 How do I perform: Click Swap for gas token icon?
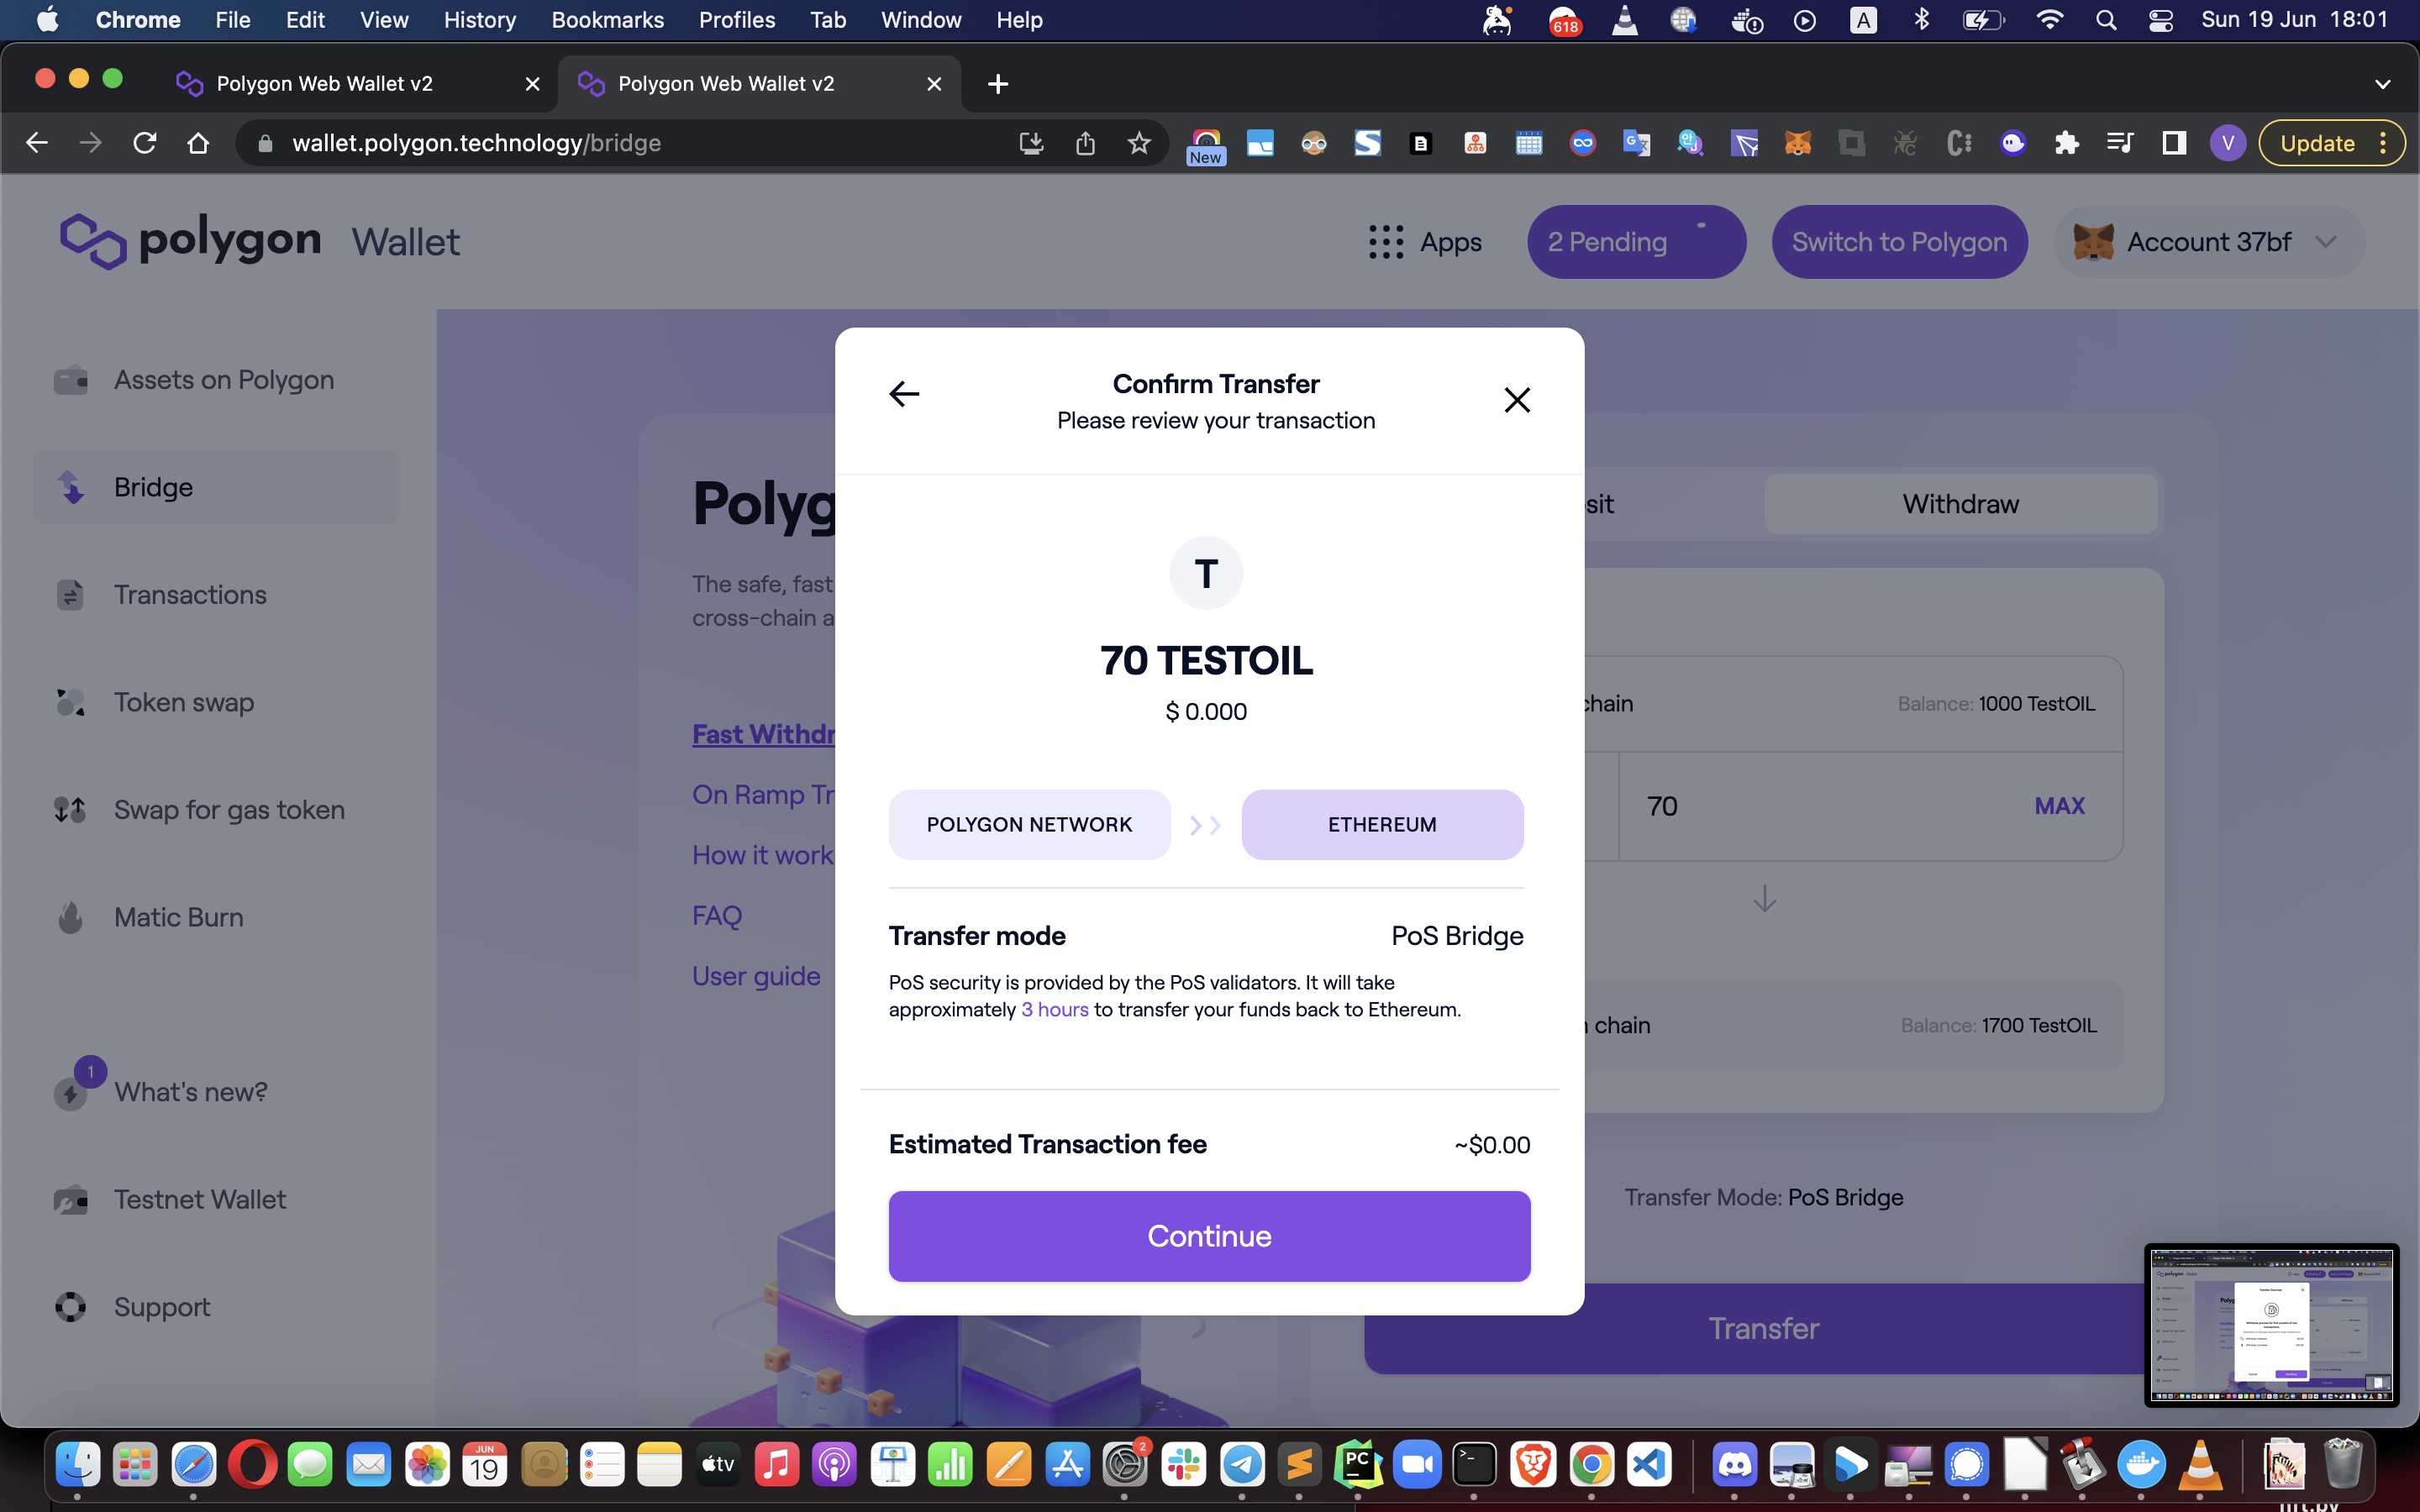point(70,809)
